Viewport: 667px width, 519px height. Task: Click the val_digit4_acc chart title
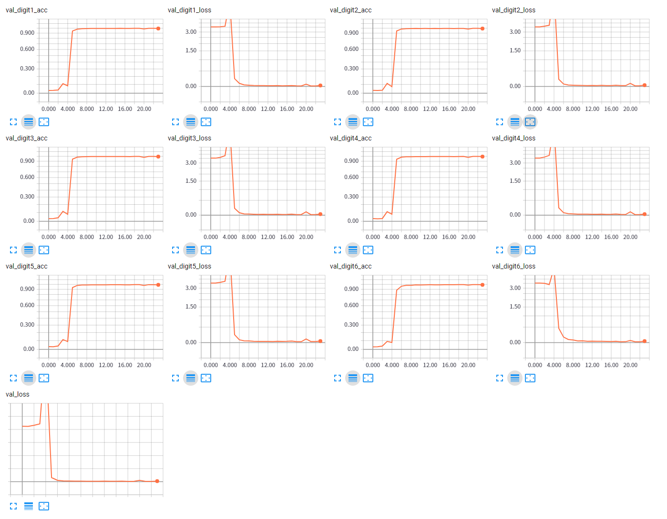351,138
